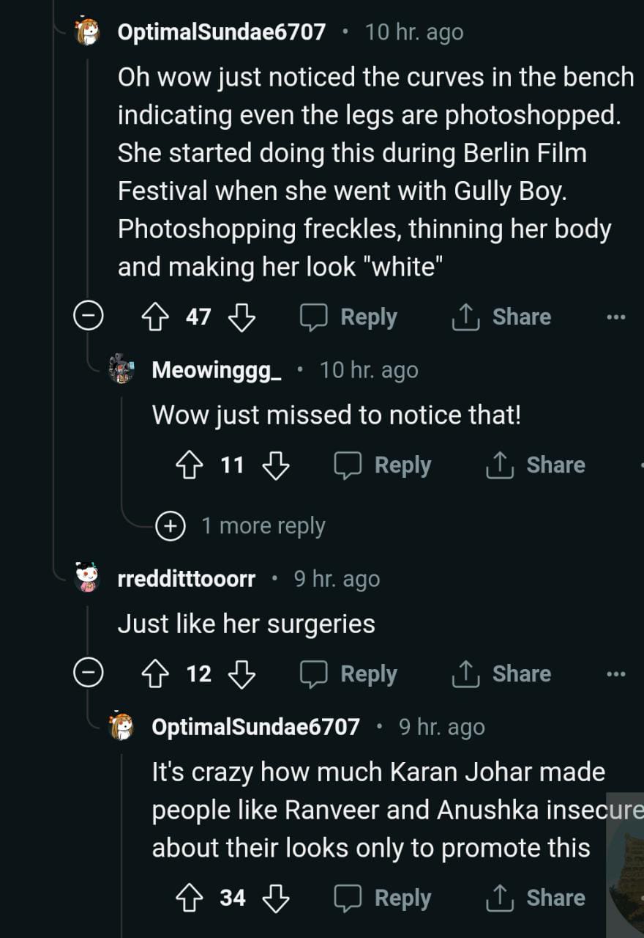Open OptimalSundae6707's profile from top comment
This screenshot has width=644, height=938.
coord(221,32)
